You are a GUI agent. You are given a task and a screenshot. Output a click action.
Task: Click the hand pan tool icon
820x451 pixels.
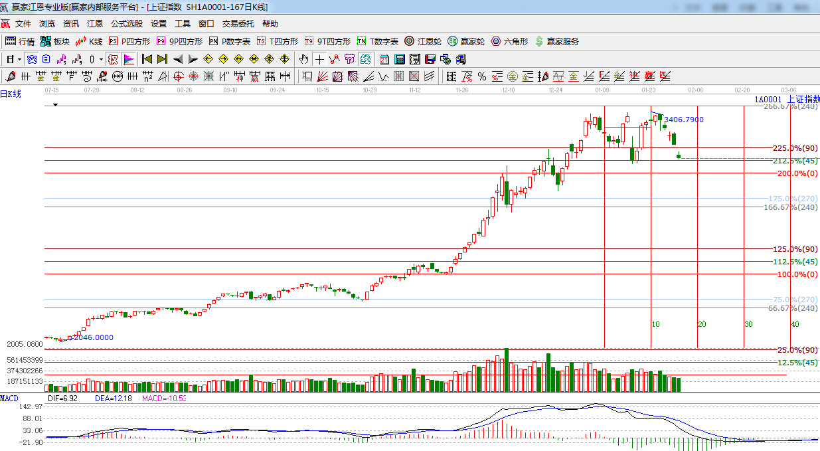point(304,59)
